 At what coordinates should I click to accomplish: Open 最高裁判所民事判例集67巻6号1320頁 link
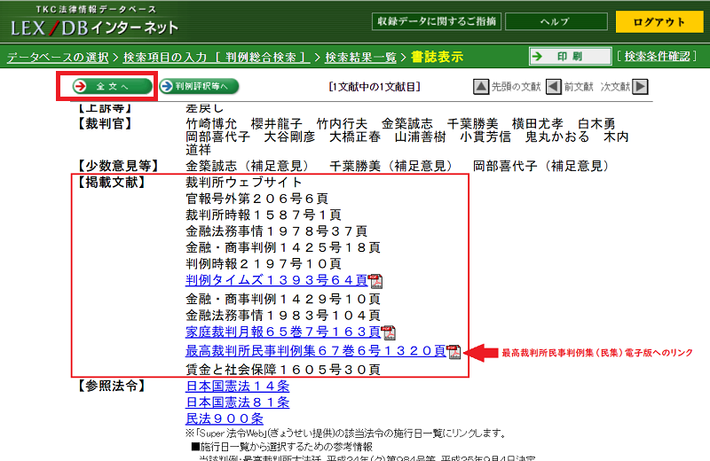tap(316, 350)
